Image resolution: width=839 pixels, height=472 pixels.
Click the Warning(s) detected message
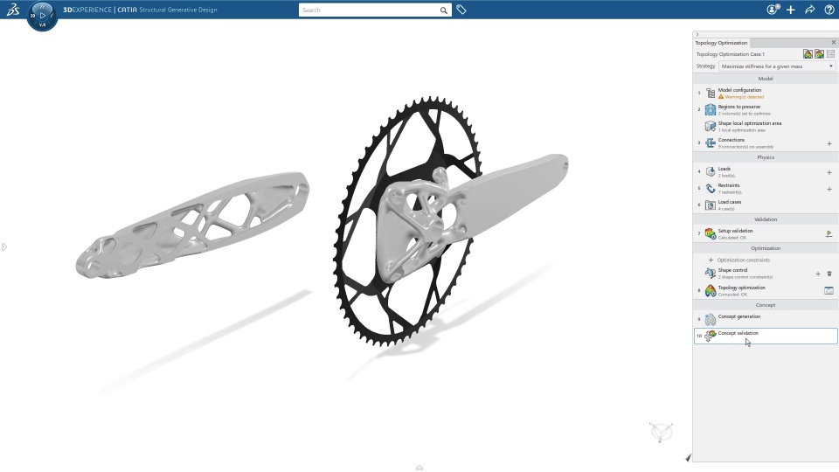[x=741, y=97]
